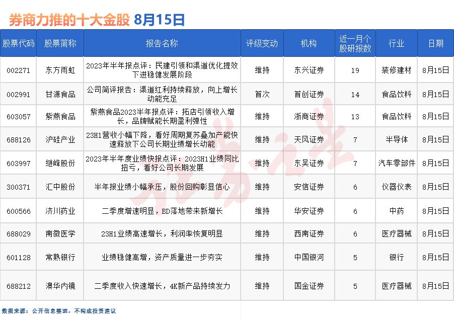Viewport: 454px width, 321px height.
Task: Click report count 19 for 东方雨虹
Action: point(355,70)
